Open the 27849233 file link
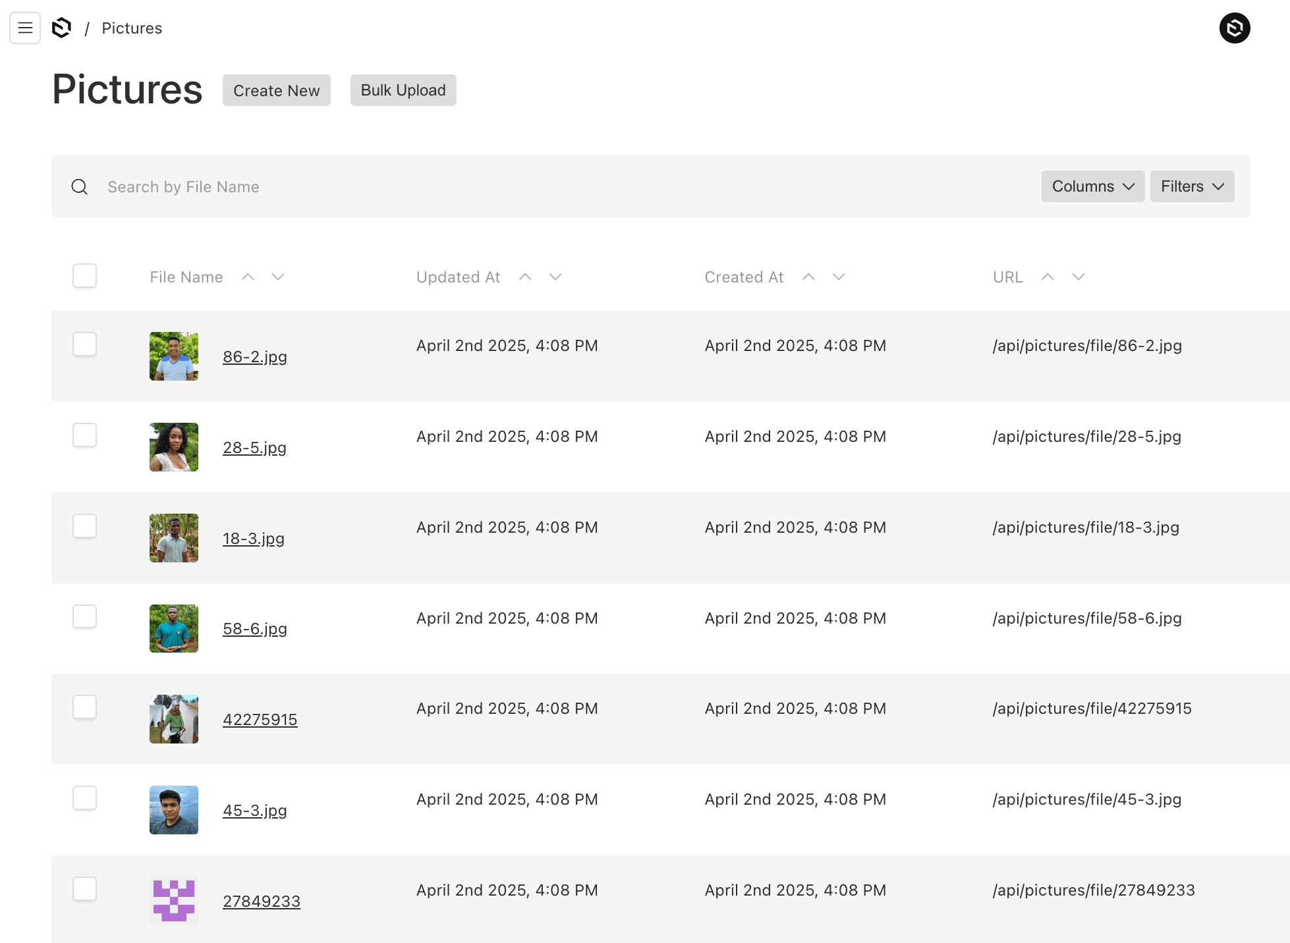 262,902
